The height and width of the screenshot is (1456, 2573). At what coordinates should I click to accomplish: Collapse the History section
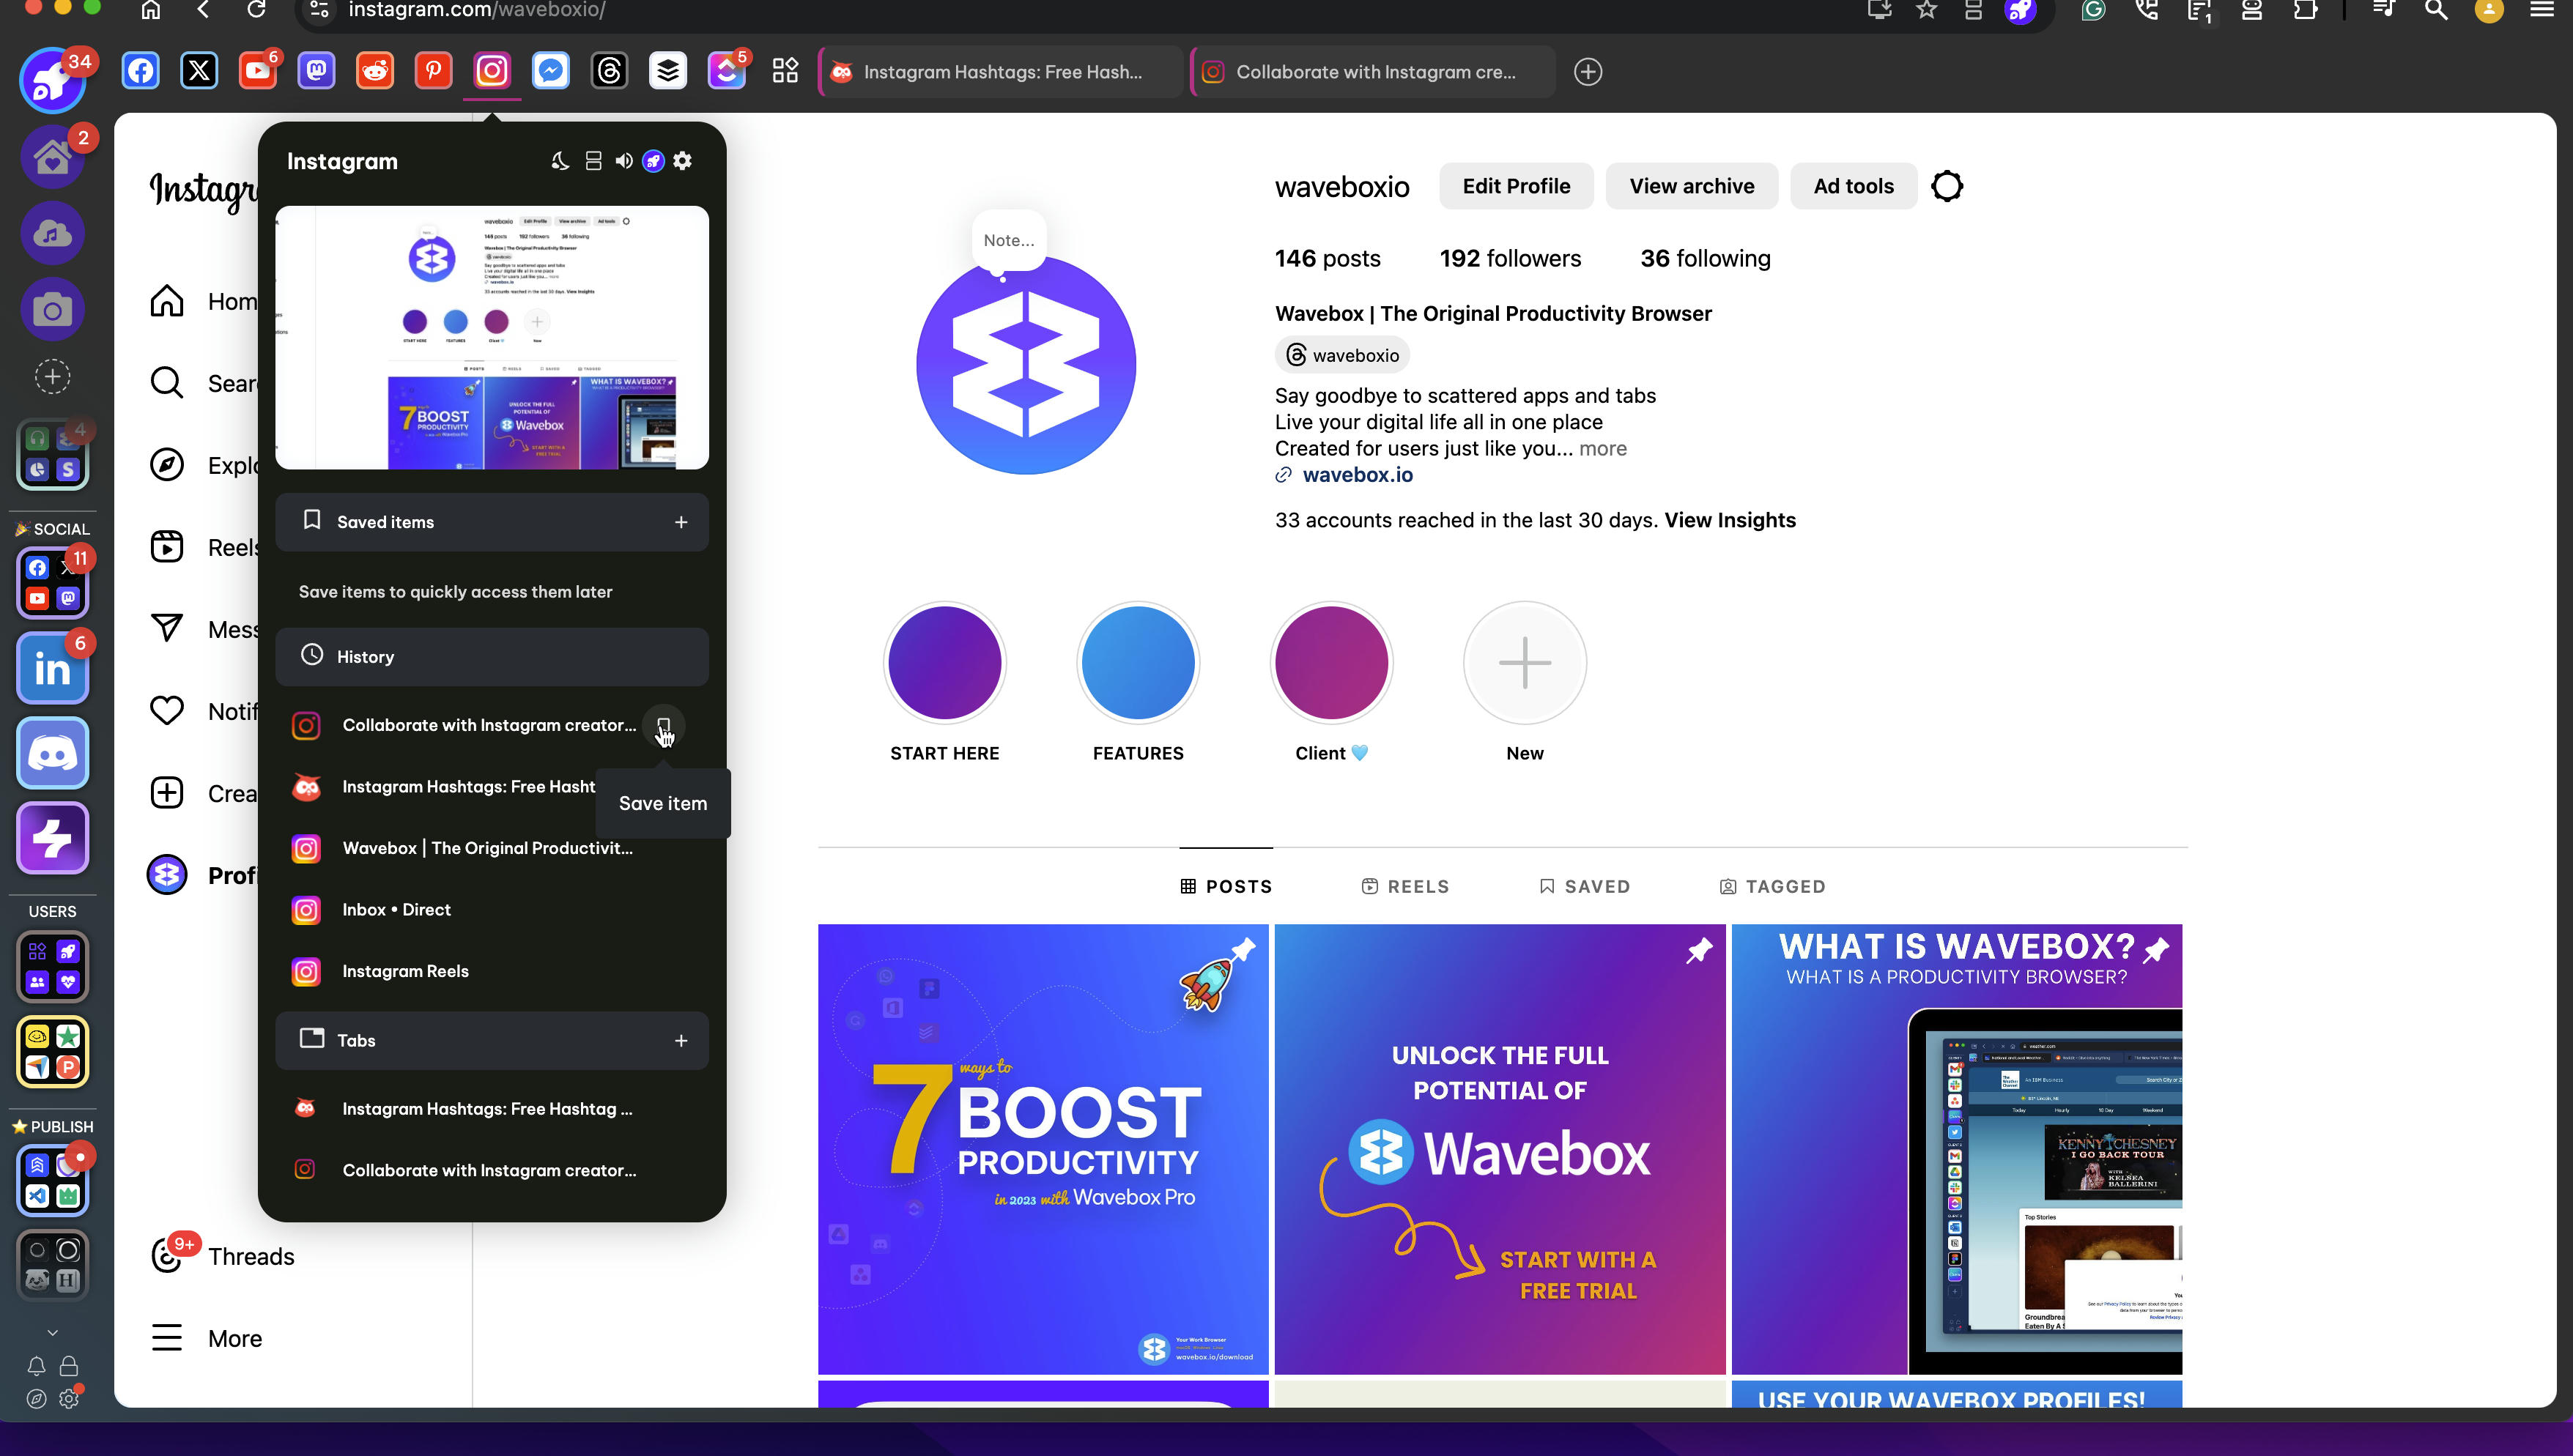click(x=492, y=657)
